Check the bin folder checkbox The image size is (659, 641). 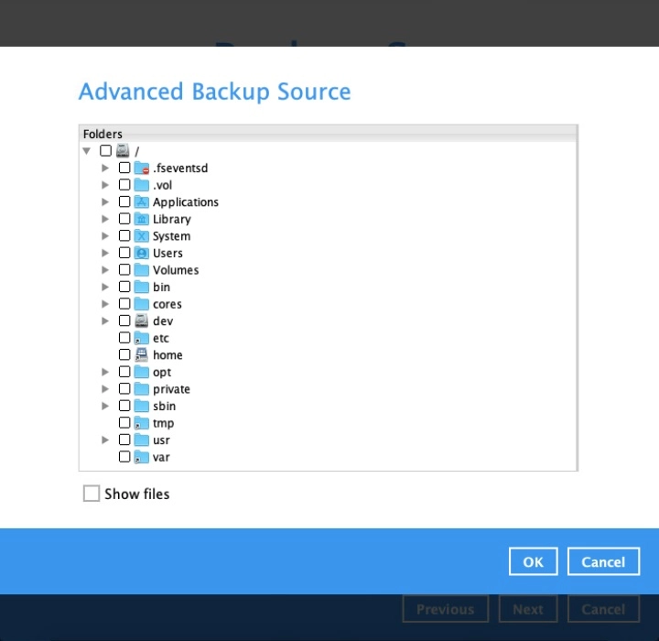pos(124,287)
